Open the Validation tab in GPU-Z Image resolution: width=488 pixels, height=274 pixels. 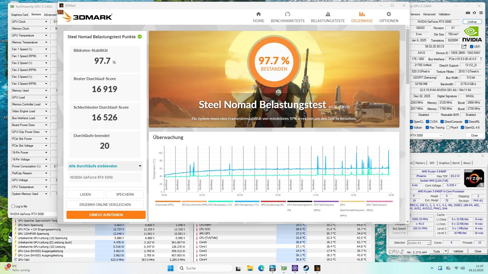click(x=444, y=14)
